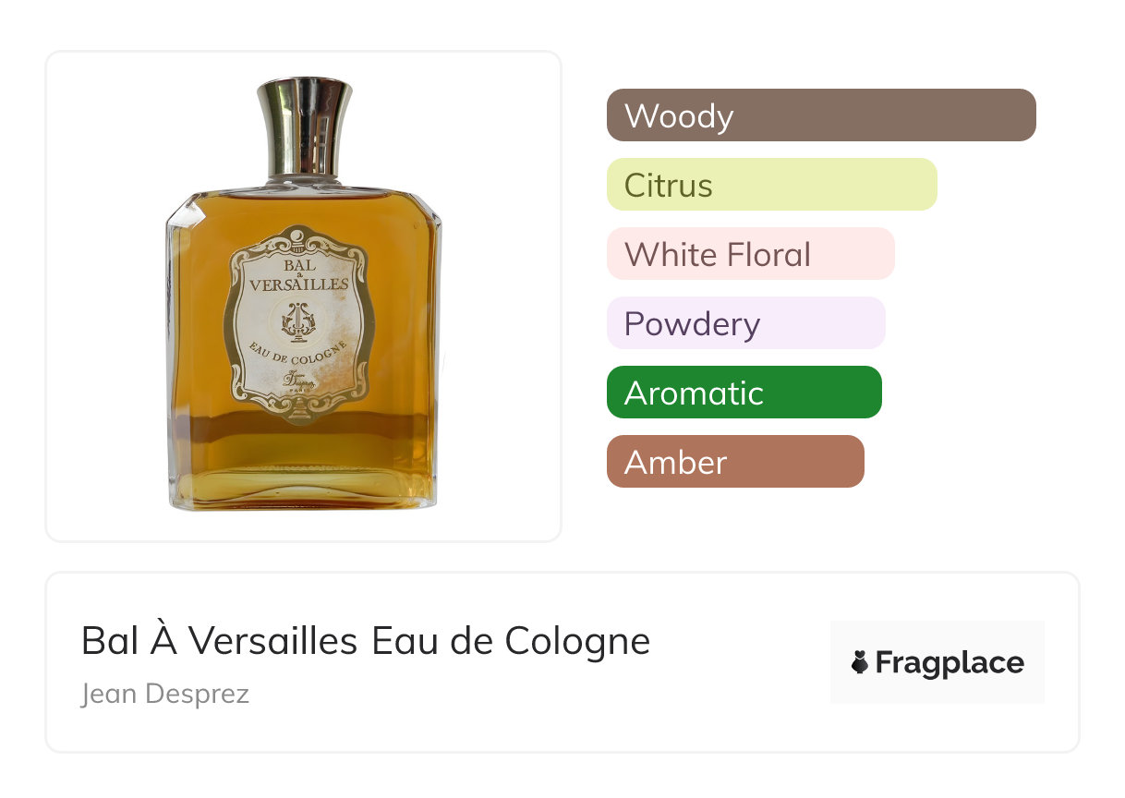
Task: Open the Jean Desprez brand link
Action: click(165, 694)
